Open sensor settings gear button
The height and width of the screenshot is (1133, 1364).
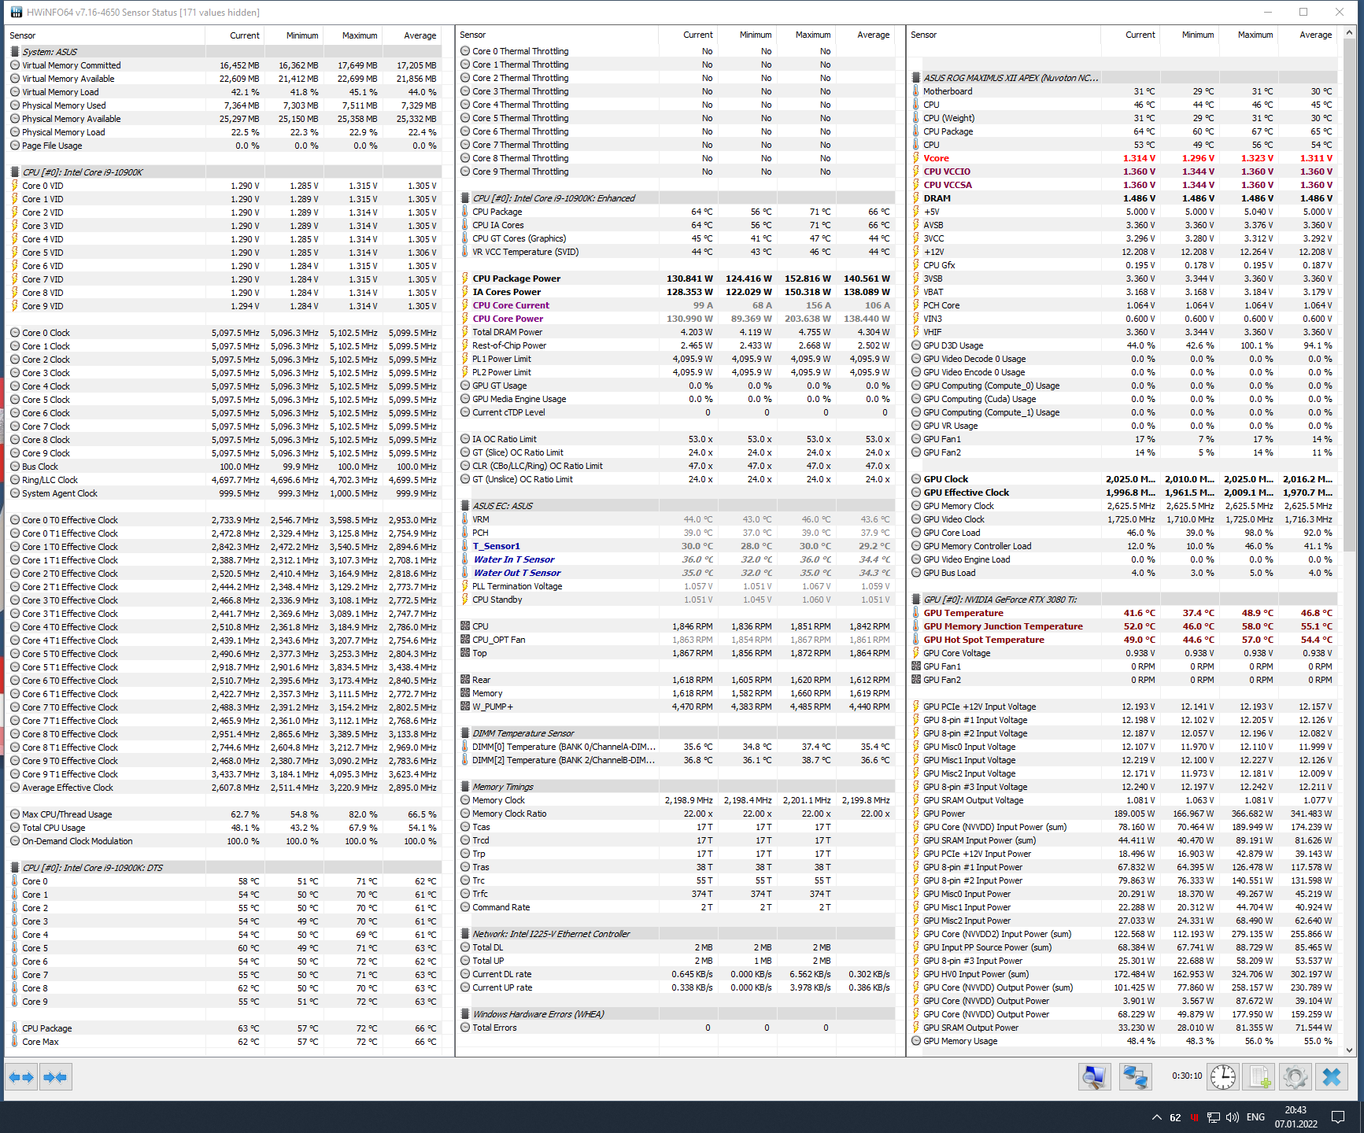[1295, 1077]
